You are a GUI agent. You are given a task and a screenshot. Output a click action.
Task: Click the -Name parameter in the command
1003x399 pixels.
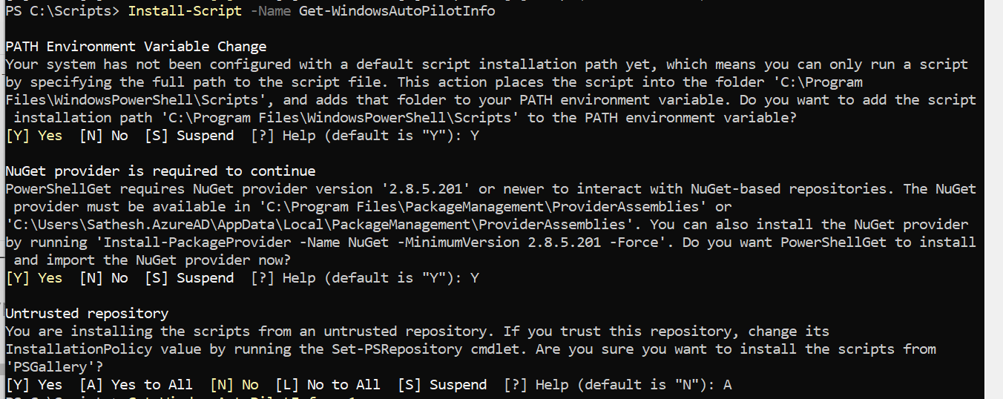click(x=270, y=11)
